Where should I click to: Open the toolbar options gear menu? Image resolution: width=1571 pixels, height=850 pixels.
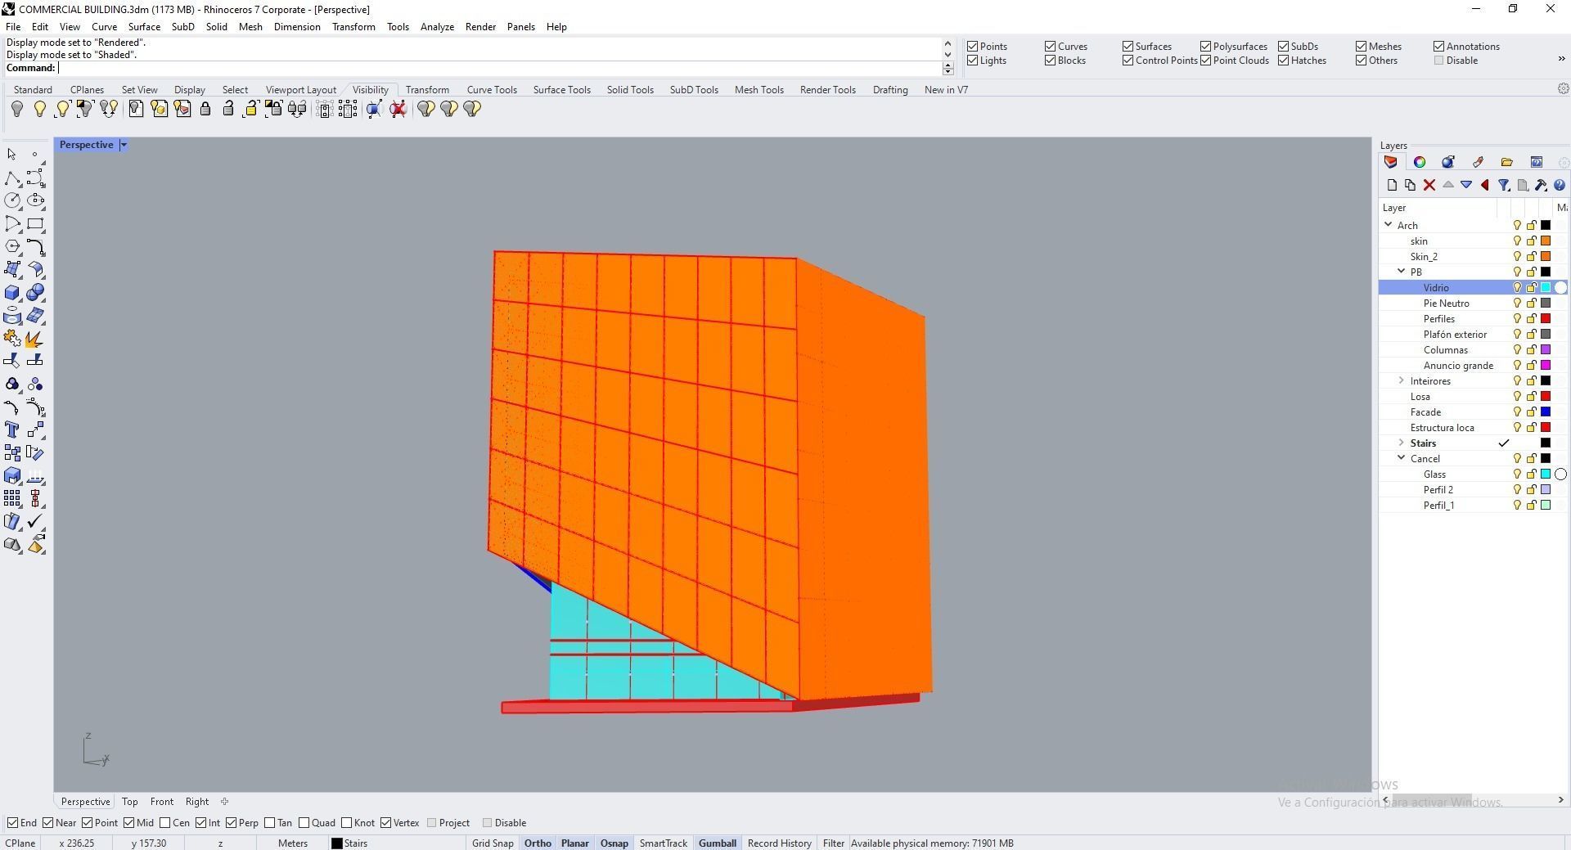[x=1563, y=88]
